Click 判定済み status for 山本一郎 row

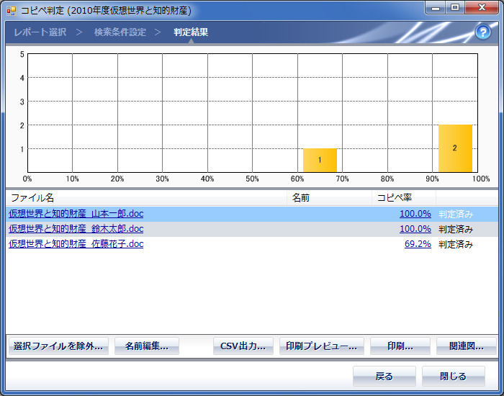pyautogui.click(x=456, y=214)
